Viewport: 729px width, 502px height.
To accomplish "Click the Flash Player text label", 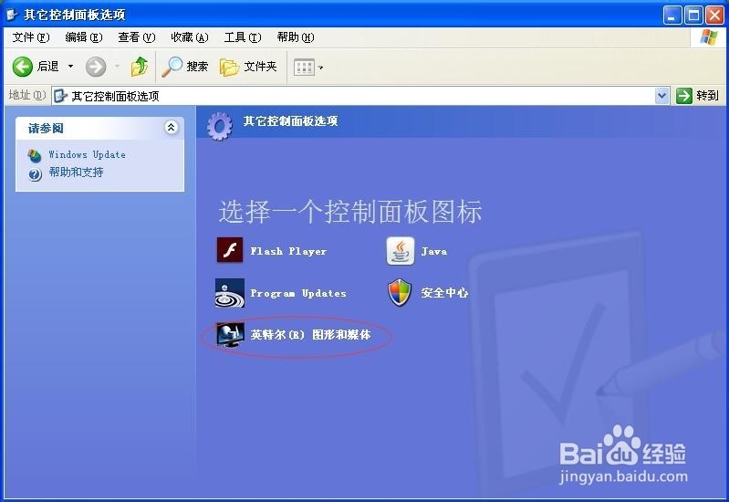I will (288, 251).
